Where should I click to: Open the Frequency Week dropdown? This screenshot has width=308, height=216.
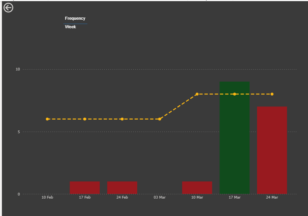click(75, 27)
